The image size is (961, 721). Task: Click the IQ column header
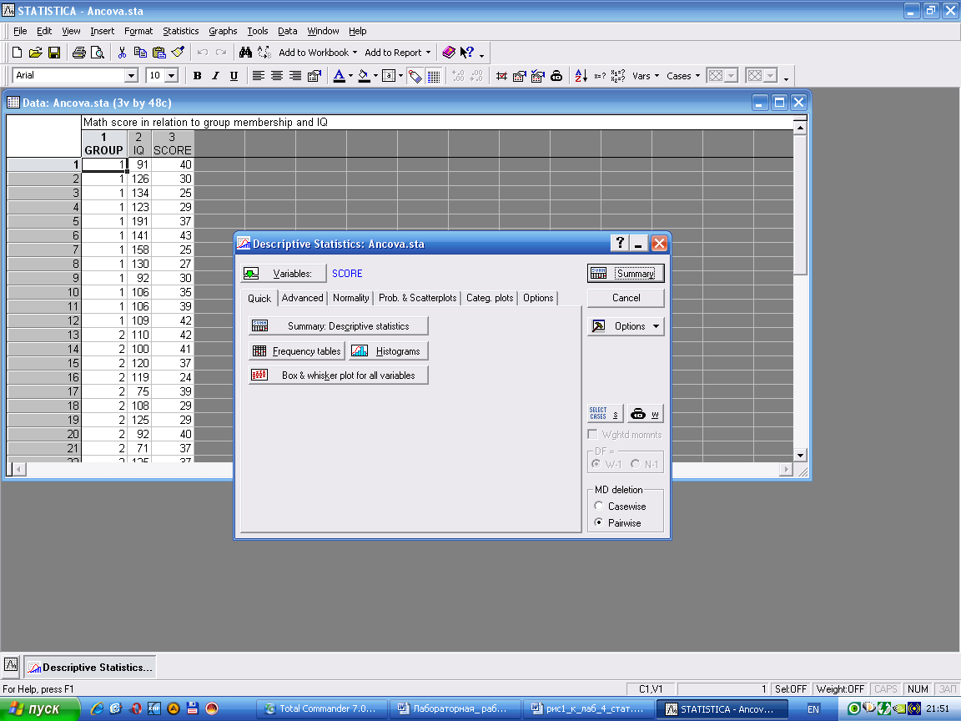coord(138,144)
